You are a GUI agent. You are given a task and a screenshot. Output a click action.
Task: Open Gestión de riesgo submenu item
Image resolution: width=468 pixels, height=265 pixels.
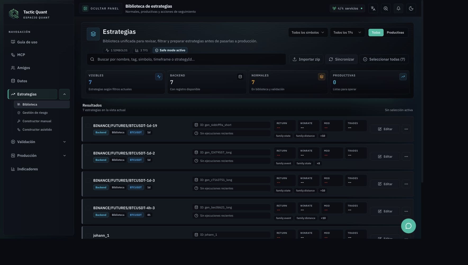[x=42, y=113]
